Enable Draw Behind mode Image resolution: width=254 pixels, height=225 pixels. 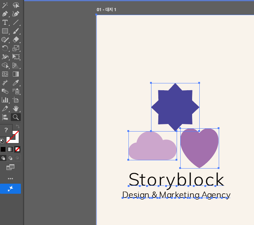(x=10, y=158)
